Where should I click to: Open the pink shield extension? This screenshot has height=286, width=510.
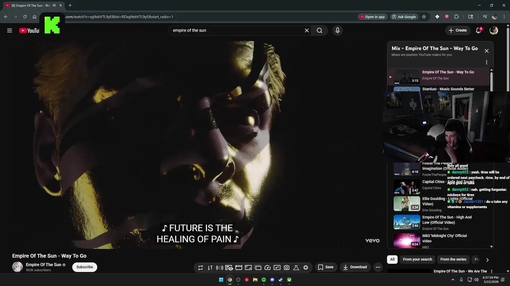[x=447, y=17]
